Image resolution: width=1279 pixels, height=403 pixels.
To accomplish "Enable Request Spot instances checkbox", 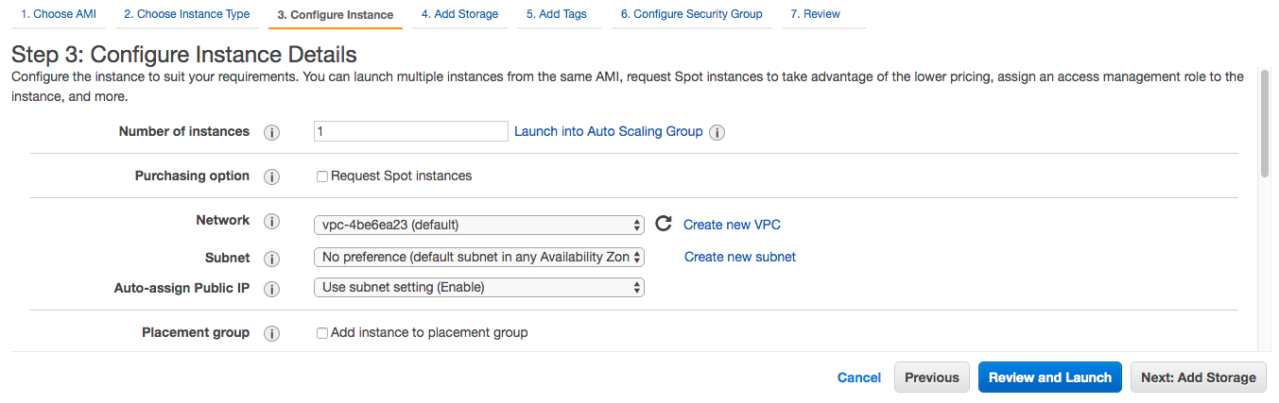I will pos(322,176).
